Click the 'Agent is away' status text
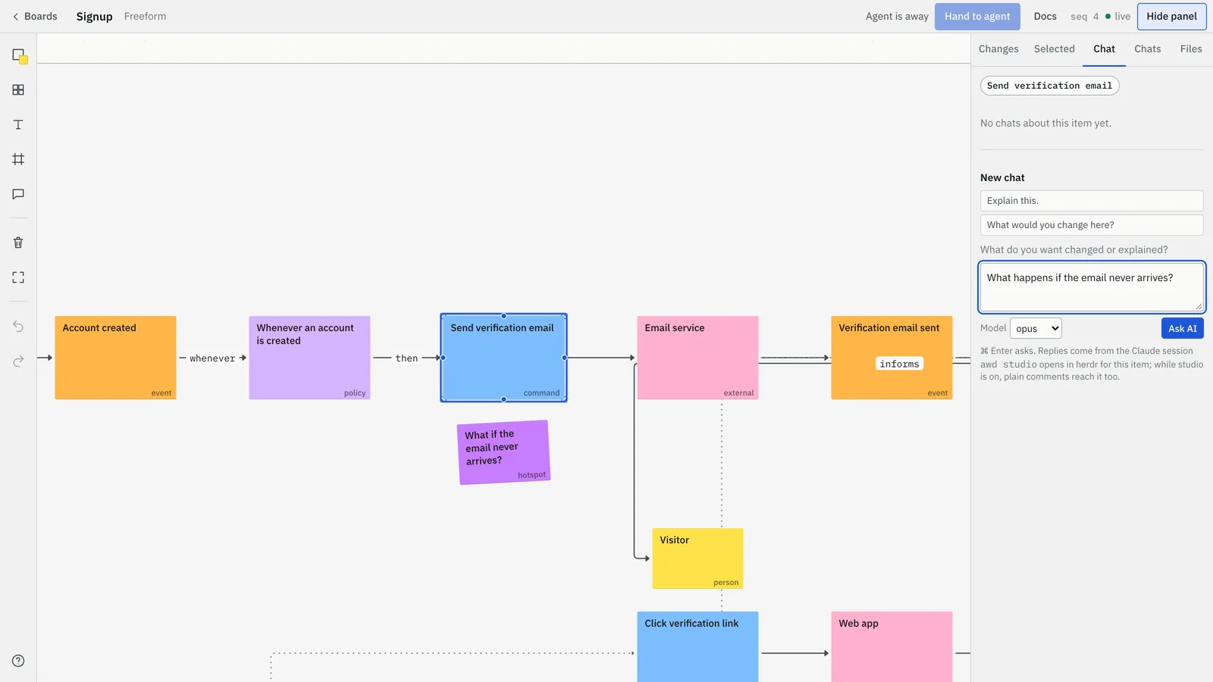 click(897, 16)
